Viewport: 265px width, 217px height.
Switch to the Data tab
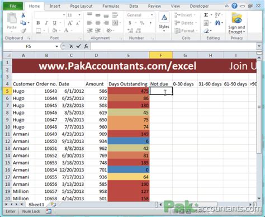(134, 6)
